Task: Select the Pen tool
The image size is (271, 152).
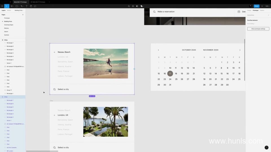Action: pos(22,6)
